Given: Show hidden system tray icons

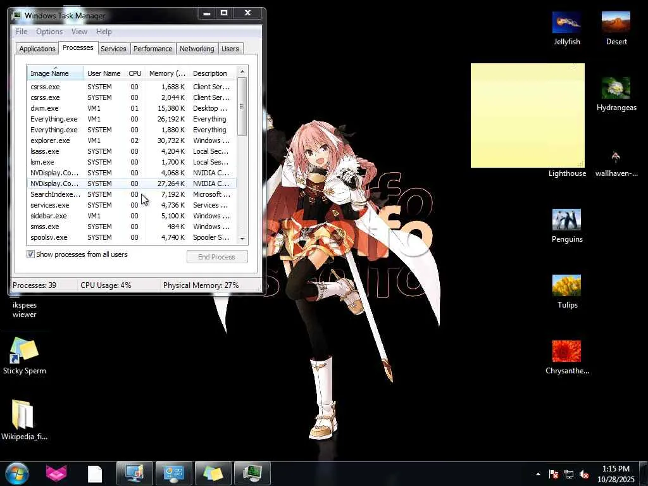Looking at the screenshot, I should [x=538, y=474].
